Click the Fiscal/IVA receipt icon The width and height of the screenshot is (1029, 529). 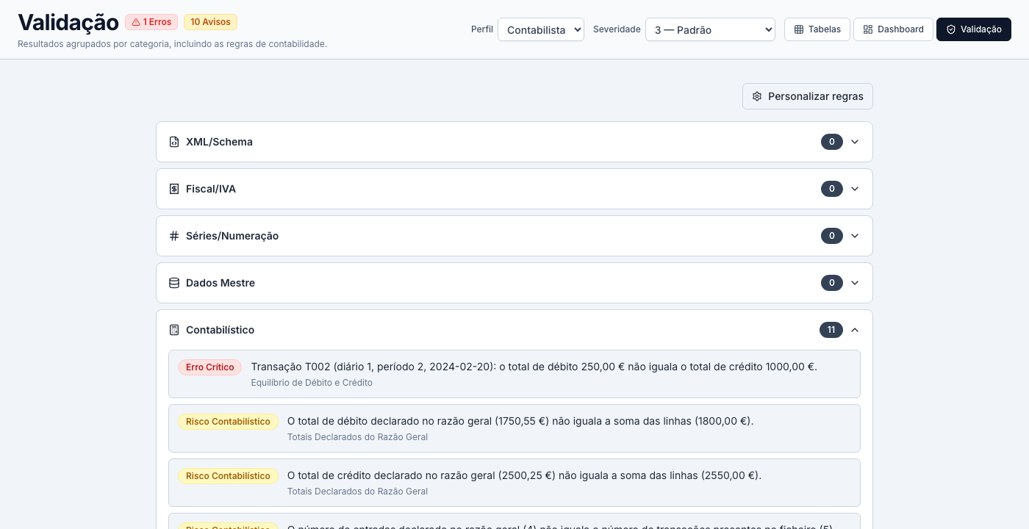tap(174, 189)
